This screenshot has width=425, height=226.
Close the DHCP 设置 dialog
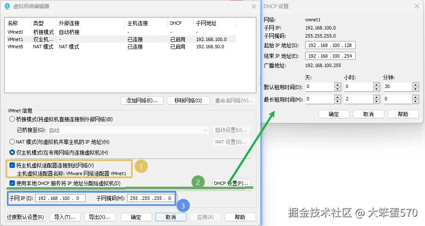click(417, 6)
